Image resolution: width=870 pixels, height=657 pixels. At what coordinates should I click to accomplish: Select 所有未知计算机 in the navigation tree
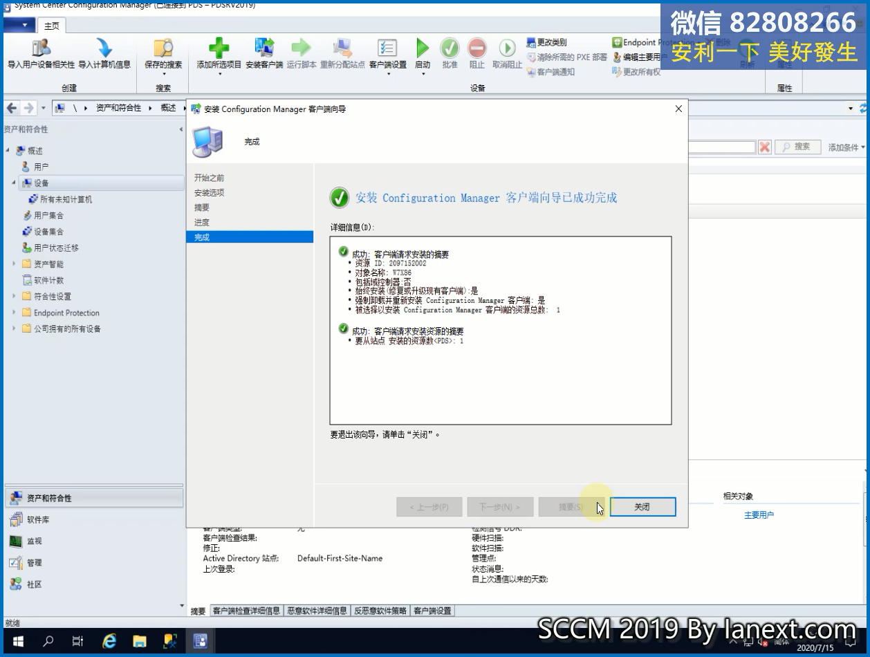(x=66, y=199)
